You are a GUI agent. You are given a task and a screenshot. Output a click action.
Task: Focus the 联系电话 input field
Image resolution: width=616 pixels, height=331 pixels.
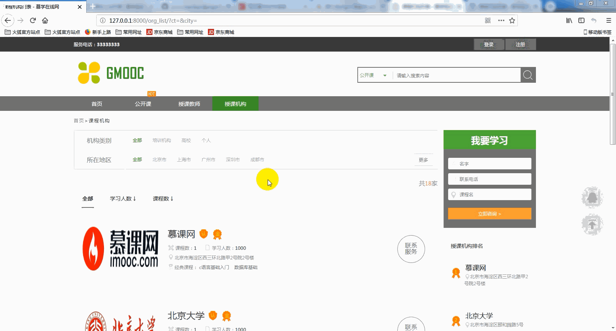click(x=490, y=179)
